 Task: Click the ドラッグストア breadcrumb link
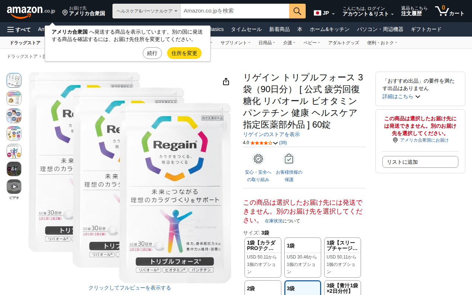tap(22, 56)
